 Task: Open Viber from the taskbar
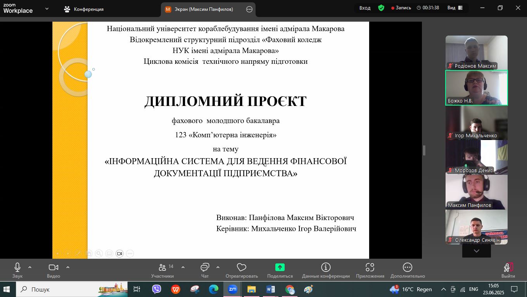[x=157, y=289]
